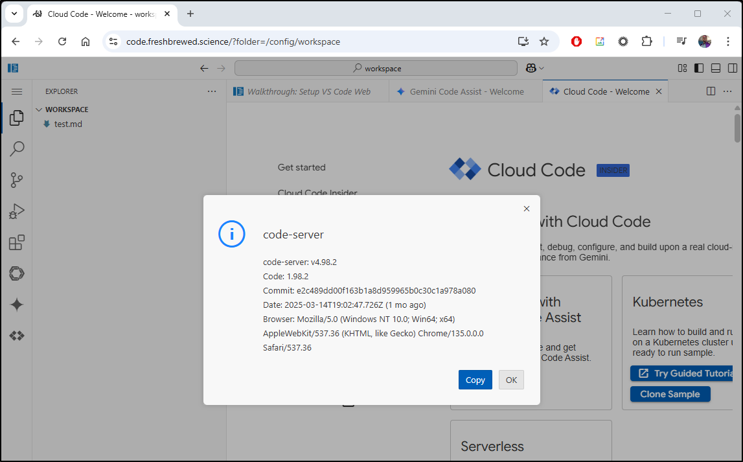Click the browser back button
The width and height of the screenshot is (743, 462).
pos(16,41)
